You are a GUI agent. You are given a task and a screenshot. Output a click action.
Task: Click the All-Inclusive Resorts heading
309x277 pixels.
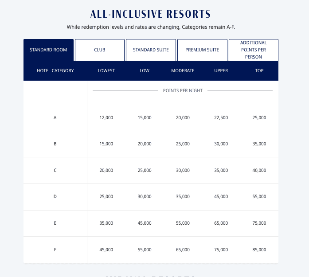[x=151, y=14]
